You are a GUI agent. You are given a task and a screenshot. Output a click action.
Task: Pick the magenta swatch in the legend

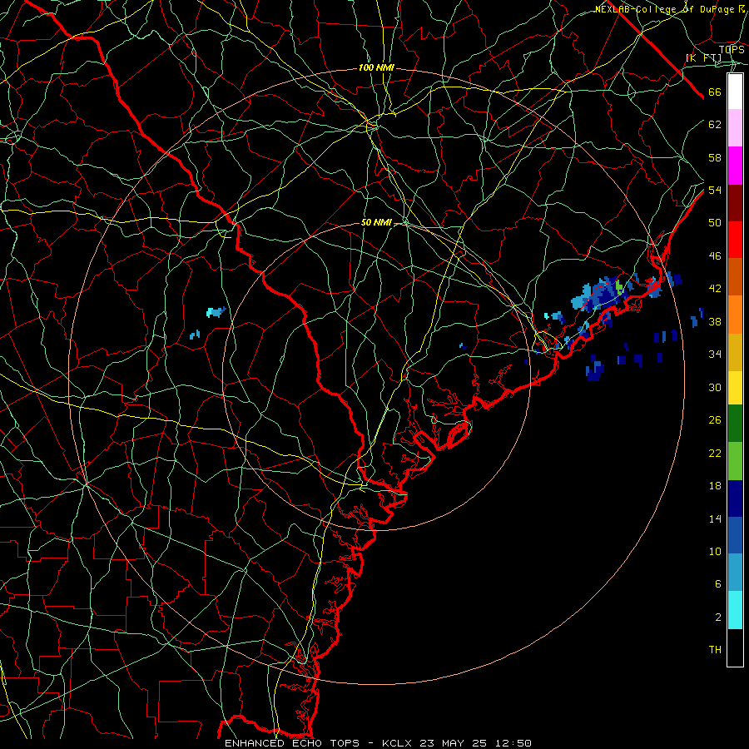[735, 166]
